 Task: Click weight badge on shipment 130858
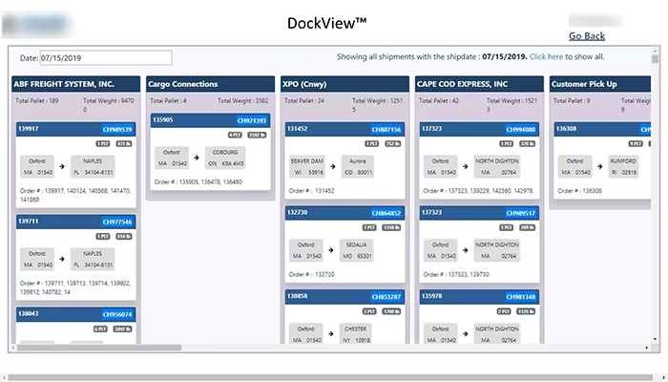391,311
